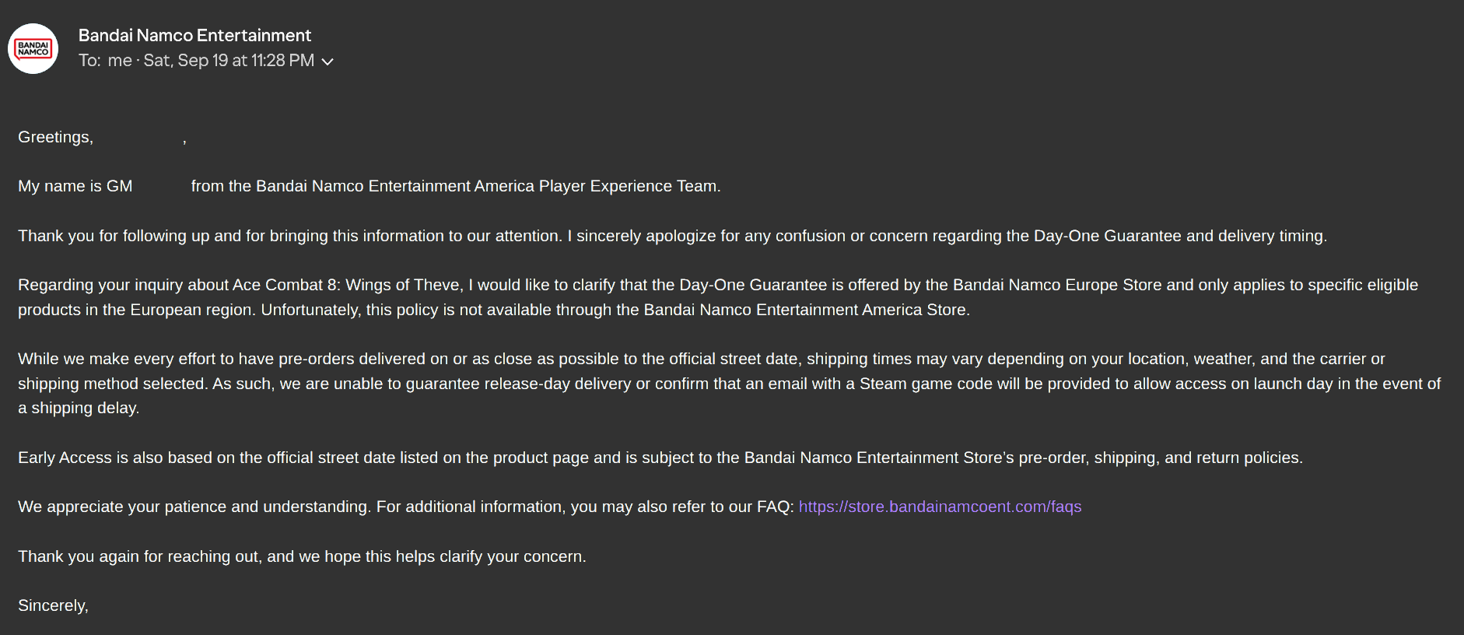This screenshot has width=1464, height=635.
Task: Open the store.bandainamcoent.com/faqs link
Action: tap(940, 507)
